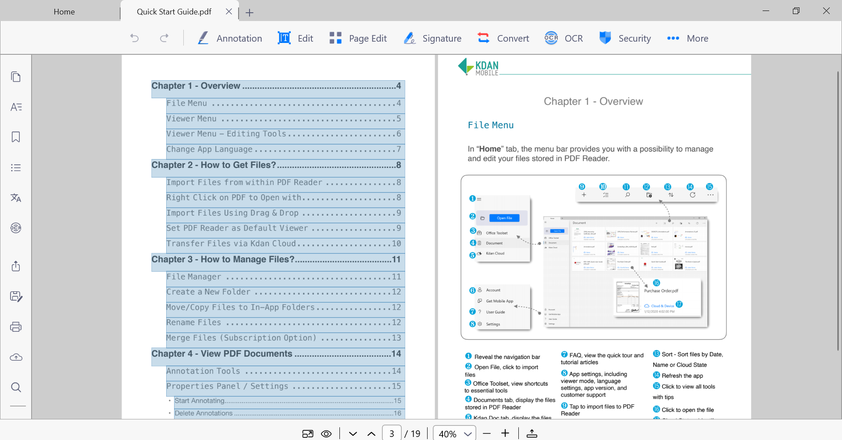Switch to the Home tab
Viewport: 842px width, 440px height.
click(x=64, y=12)
